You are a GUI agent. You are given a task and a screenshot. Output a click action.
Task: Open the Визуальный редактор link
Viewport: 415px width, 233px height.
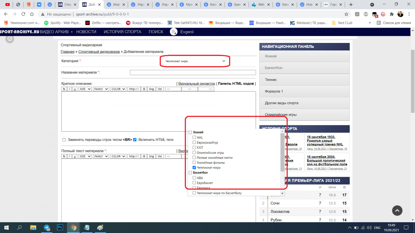click(197, 84)
